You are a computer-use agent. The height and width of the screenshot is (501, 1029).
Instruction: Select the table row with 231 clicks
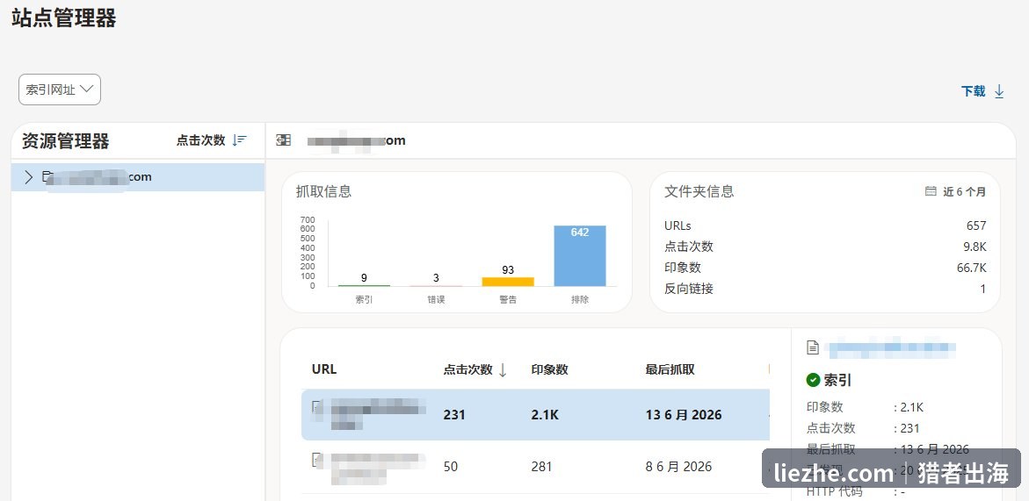click(535, 414)
